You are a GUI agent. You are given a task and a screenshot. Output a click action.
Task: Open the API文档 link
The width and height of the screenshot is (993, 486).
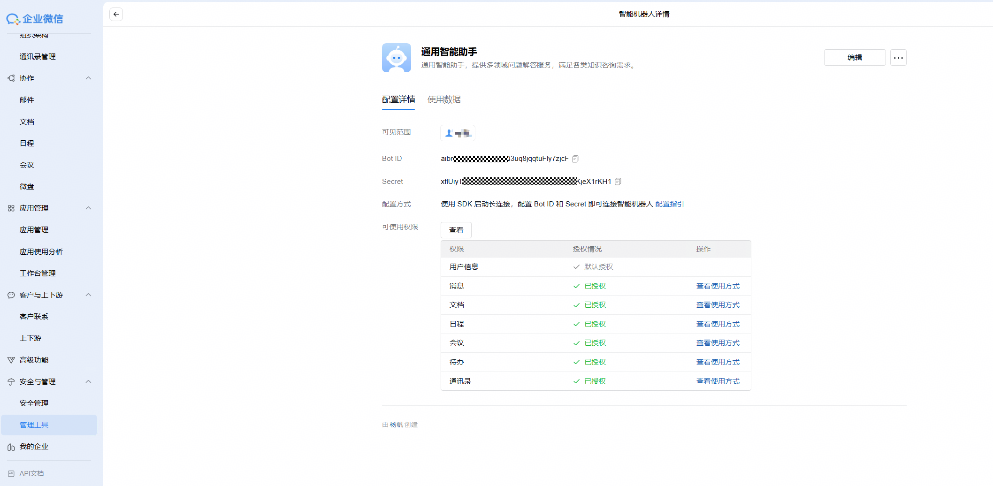pos(31,474)
